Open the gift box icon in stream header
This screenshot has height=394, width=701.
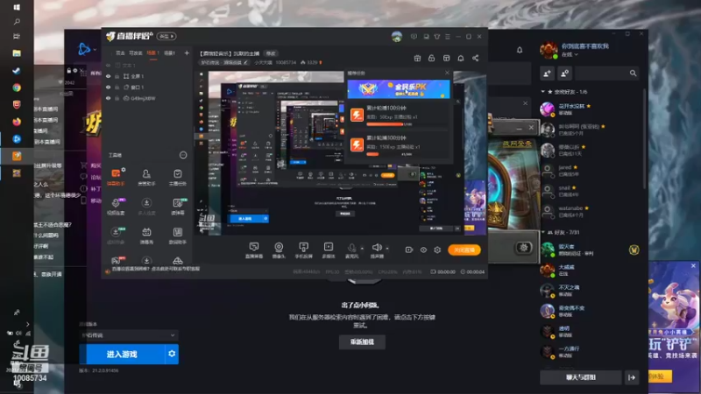click(417, 58)
